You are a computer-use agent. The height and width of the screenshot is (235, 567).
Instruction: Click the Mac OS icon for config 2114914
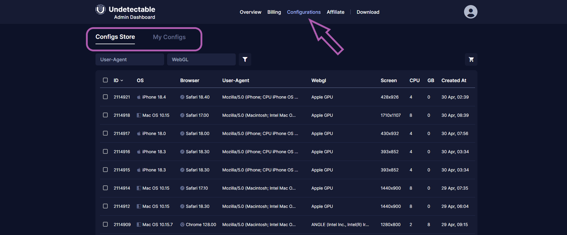point(139,188)
